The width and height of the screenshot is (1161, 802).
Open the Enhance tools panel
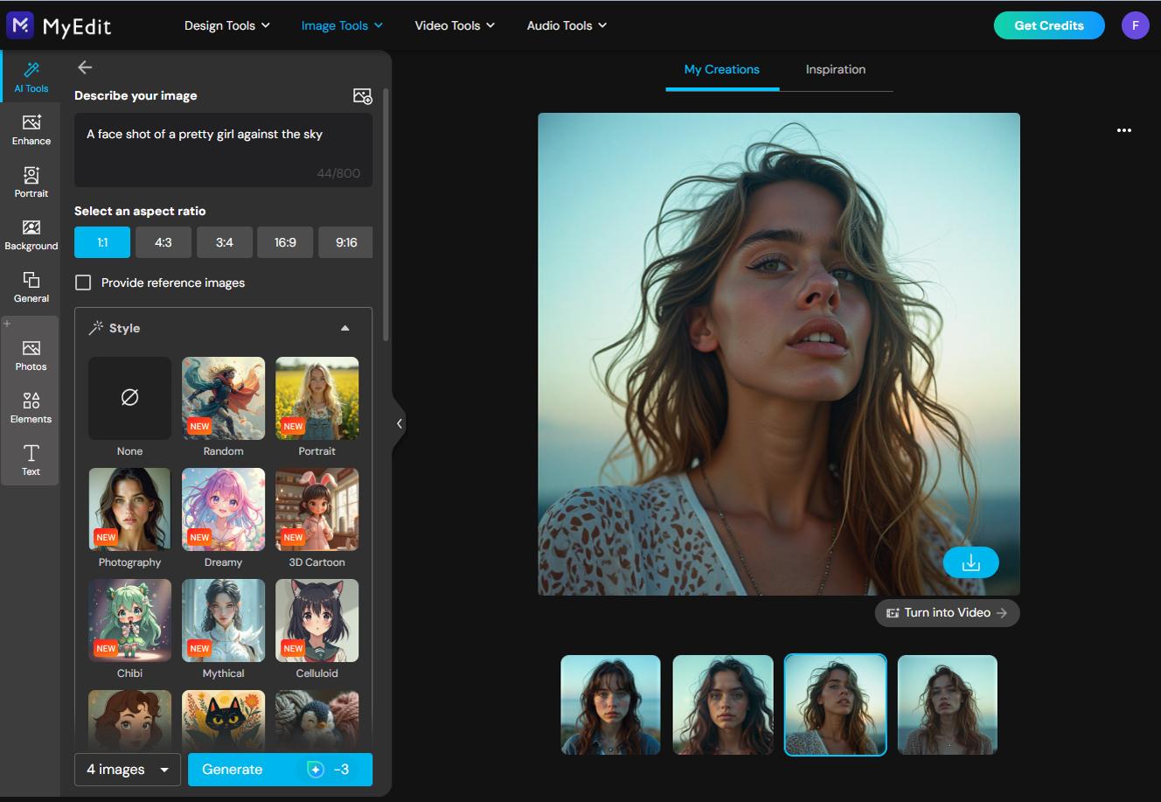[x=31, y=129]
